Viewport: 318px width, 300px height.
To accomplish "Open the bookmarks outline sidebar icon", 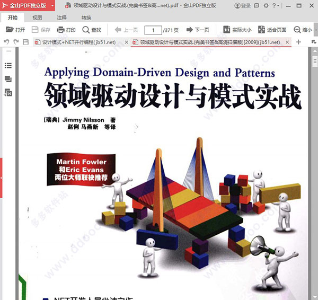I will tap(8, 66).
